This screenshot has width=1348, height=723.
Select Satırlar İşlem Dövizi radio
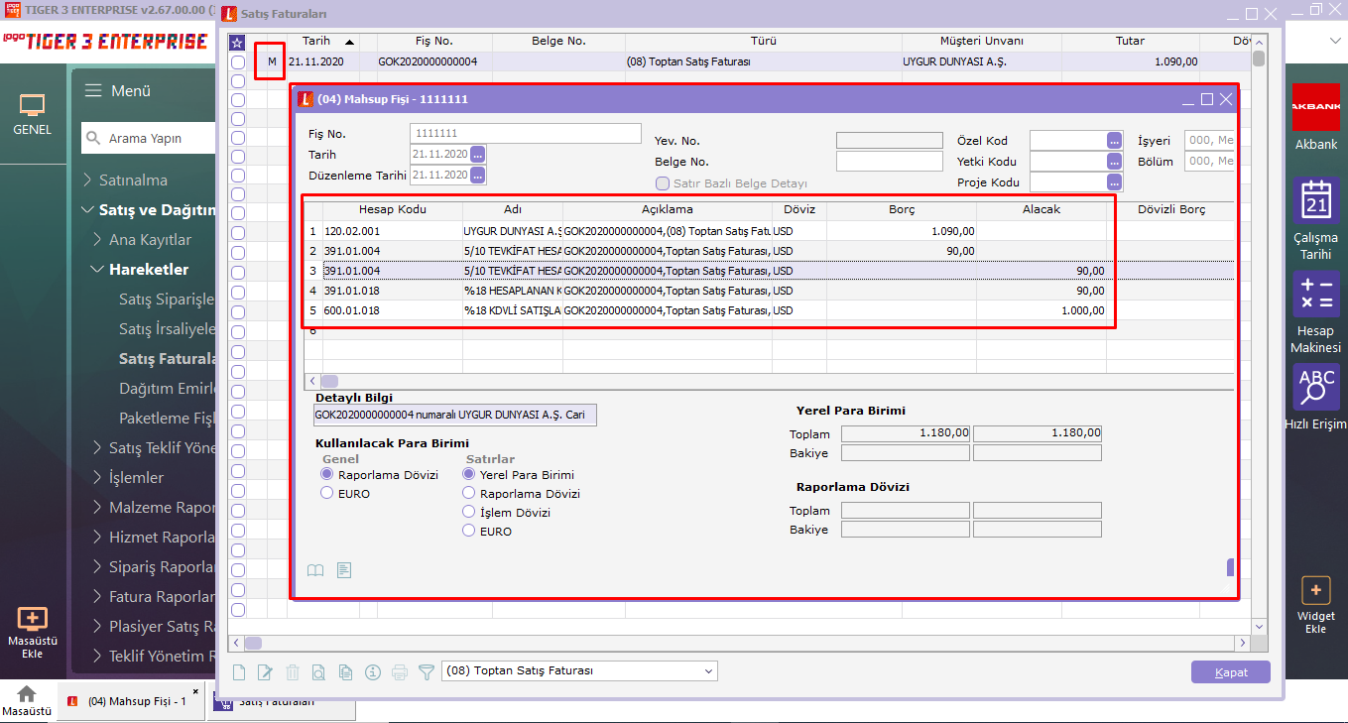coord(470,513)
